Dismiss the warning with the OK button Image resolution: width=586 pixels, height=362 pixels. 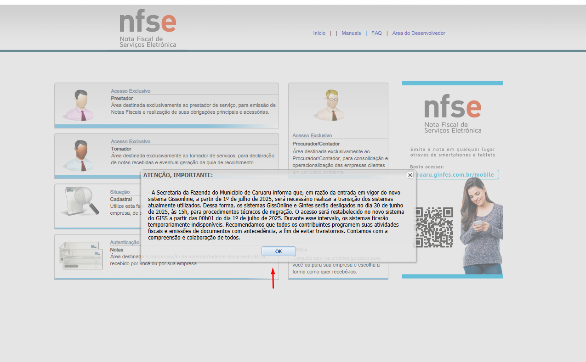(279, 251)
